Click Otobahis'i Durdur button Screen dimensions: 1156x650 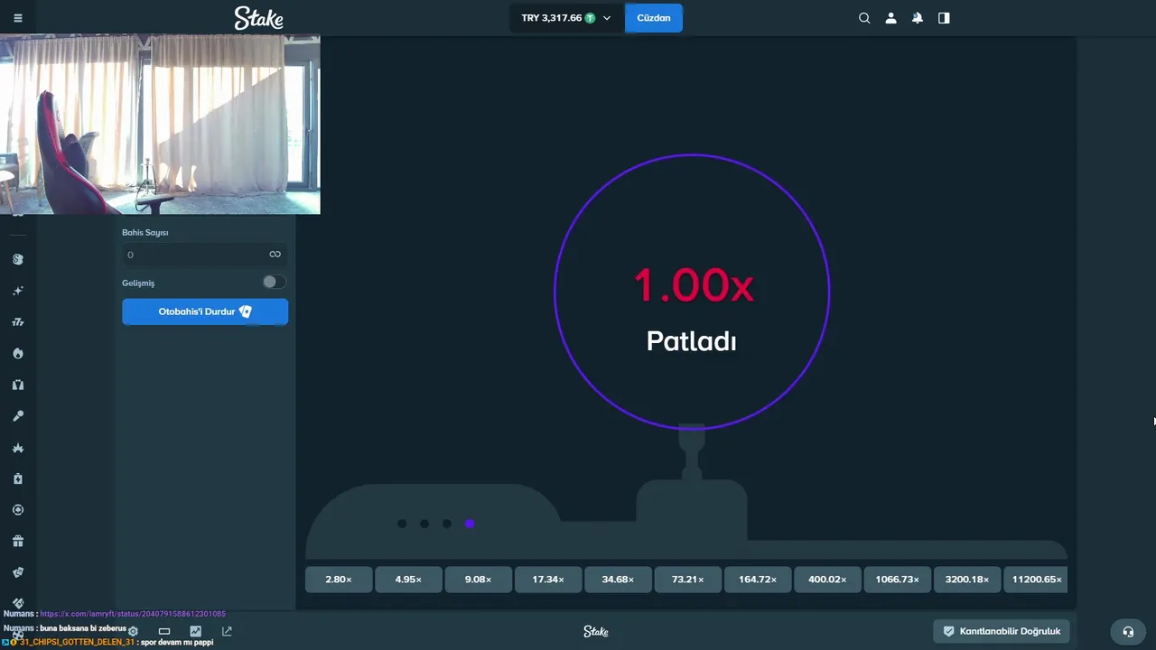(x=205, y=311)
